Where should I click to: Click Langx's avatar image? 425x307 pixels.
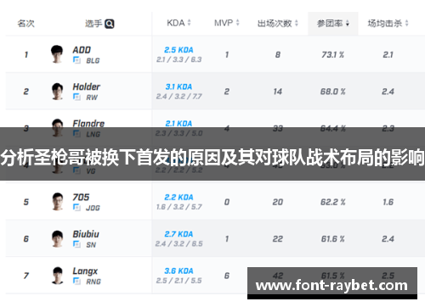coord(58,276)
